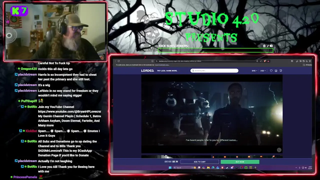Click the ADD TO CART button

point(199,162)
